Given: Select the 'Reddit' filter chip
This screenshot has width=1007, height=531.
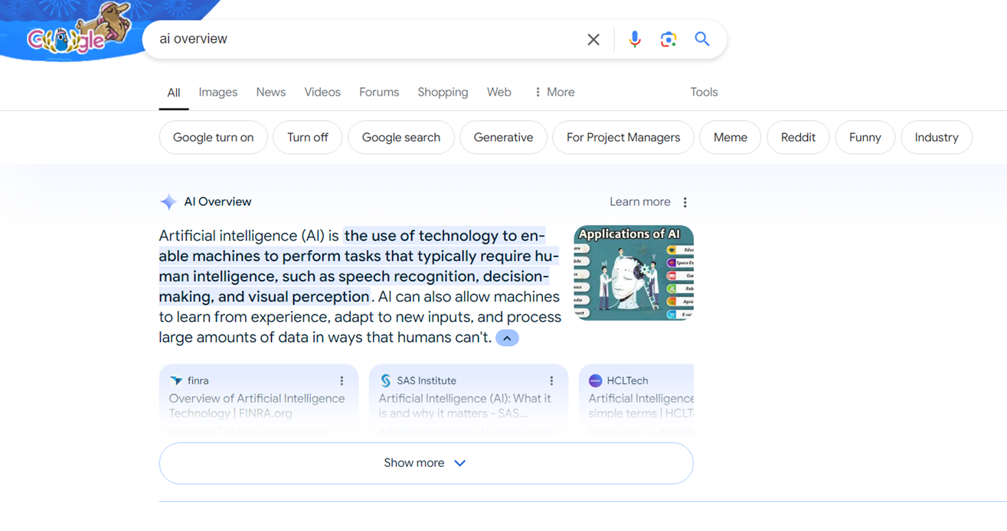Looking at the screenshot, I should click(x=798, y=138).
